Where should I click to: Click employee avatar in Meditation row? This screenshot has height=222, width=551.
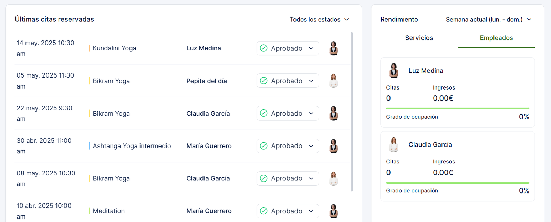point(333,211)
